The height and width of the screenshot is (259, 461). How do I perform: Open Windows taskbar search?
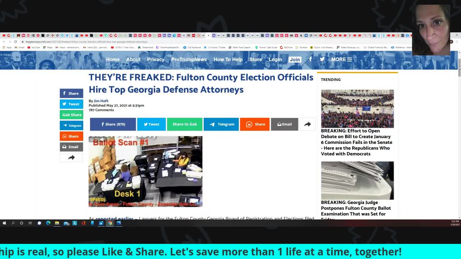tap(13, 223)
